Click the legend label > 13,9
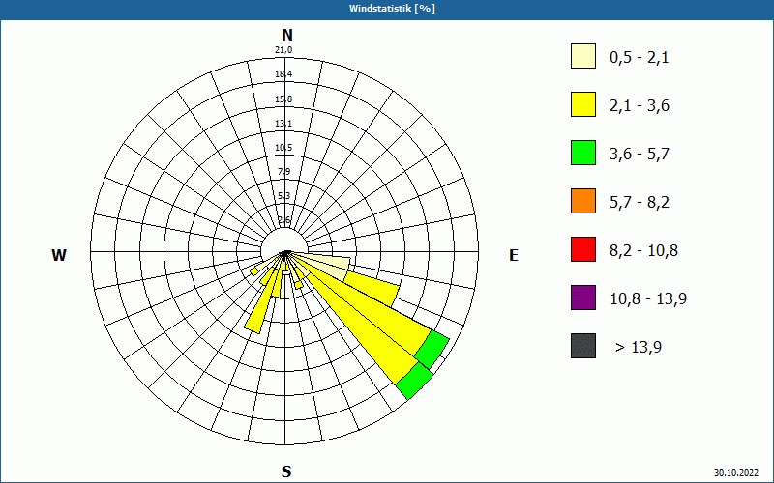774x483 pixels. (639, 348)
